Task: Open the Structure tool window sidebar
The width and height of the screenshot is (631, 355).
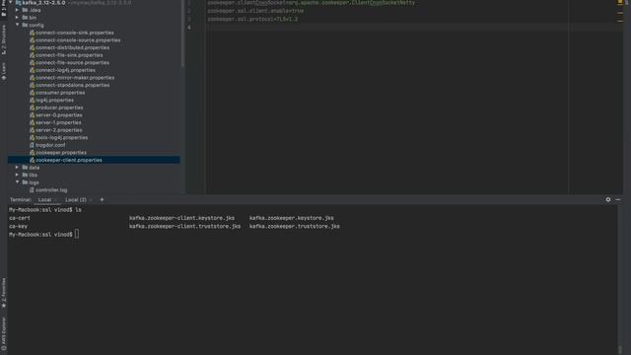Action: point(4,39)
